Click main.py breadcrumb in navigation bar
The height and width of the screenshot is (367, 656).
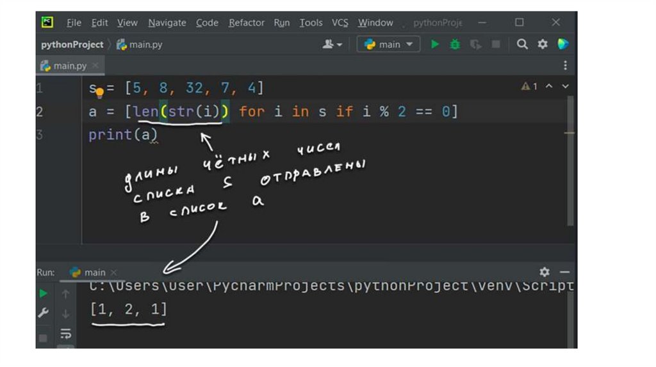(140, 44)
